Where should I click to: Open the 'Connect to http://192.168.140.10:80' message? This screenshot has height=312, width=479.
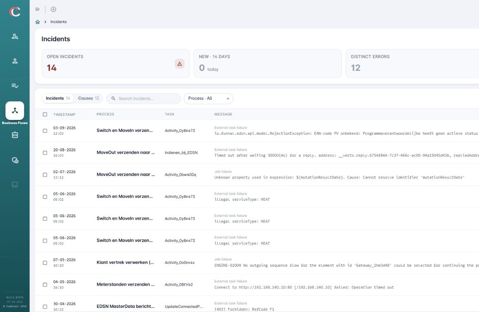304,287
